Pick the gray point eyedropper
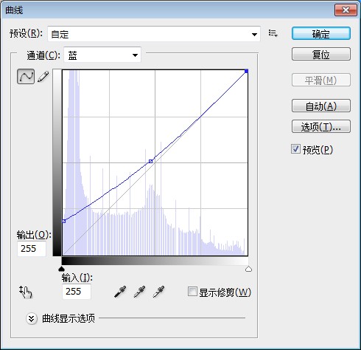Screen dimensions: 361x350 139,292
